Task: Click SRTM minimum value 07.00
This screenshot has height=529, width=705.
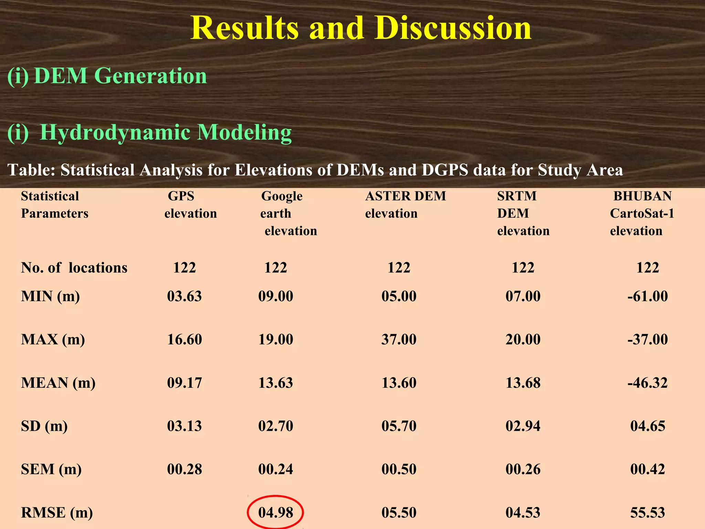Action: (x=523, y=297)
